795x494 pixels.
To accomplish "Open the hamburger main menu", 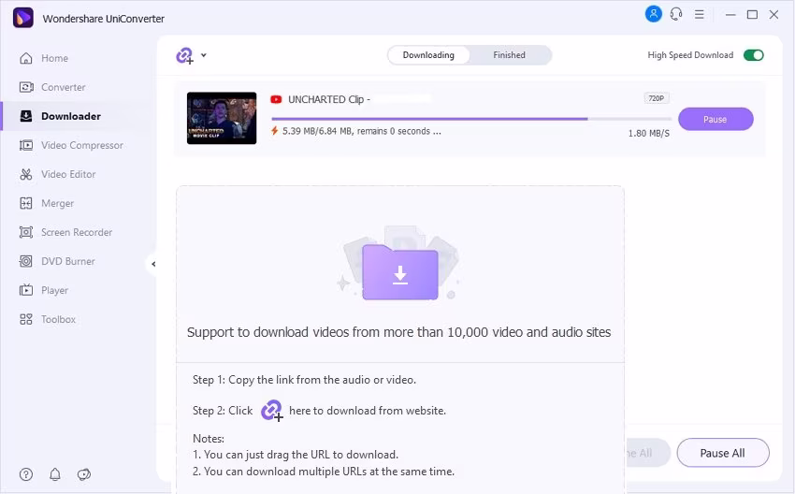I will pos(700,15).
